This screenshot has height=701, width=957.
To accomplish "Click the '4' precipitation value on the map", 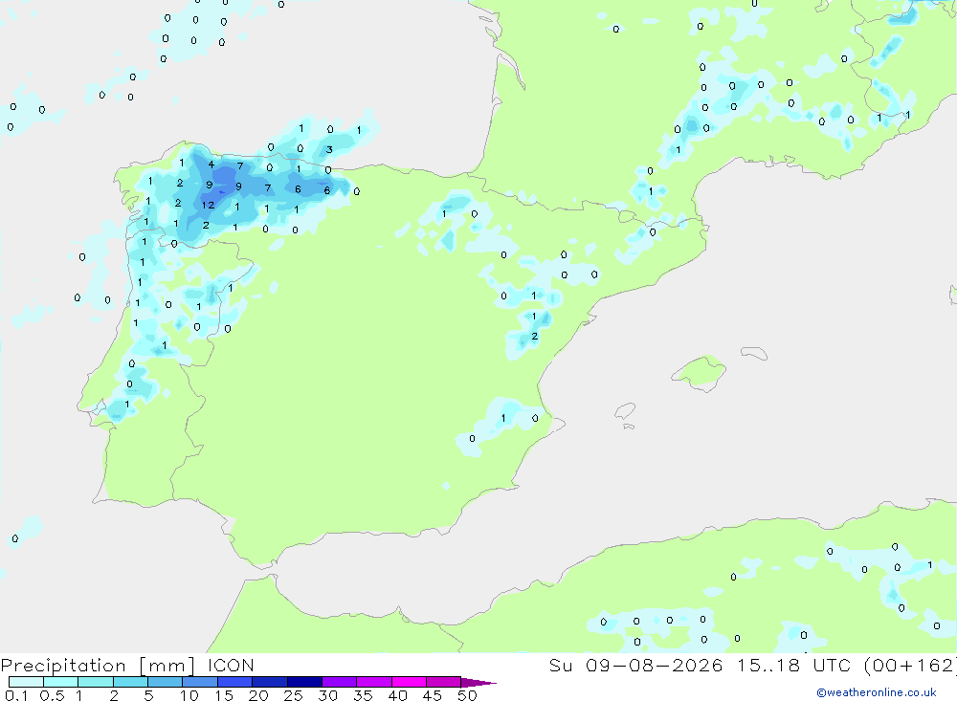I will (211, 164).
